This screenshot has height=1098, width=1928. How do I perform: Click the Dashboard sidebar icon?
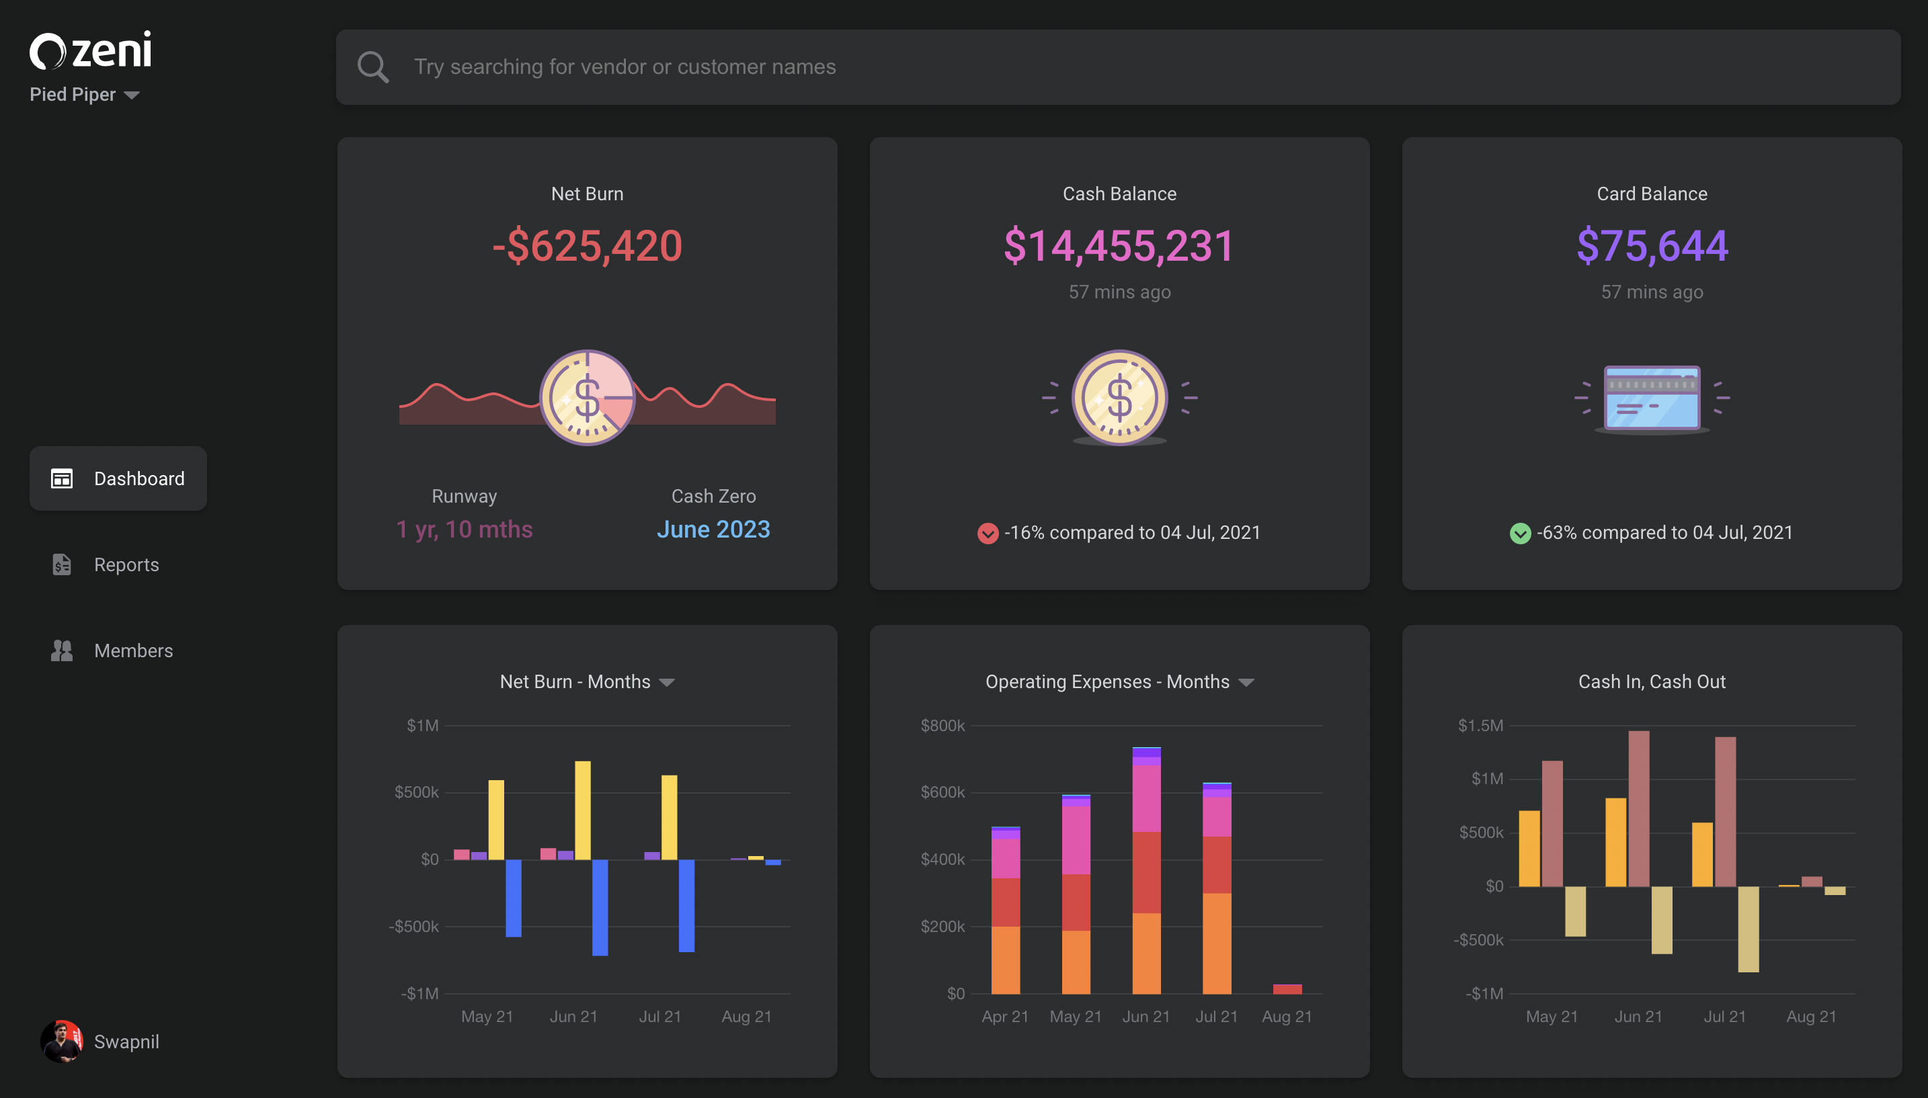coord(62,479)
